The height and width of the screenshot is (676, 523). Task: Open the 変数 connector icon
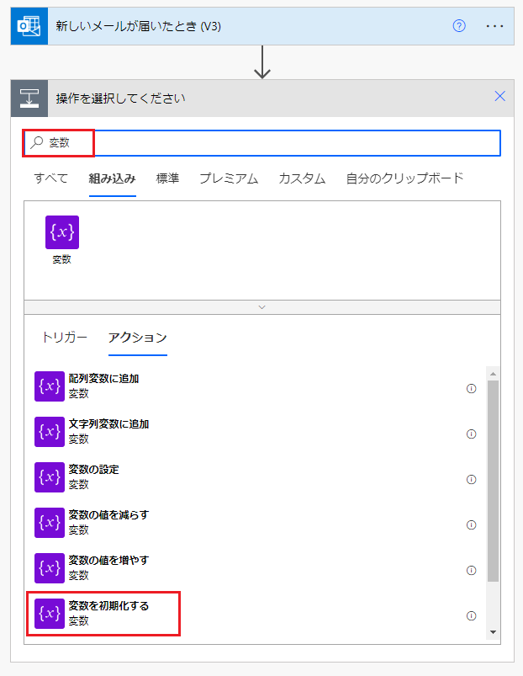click(61, 232)
